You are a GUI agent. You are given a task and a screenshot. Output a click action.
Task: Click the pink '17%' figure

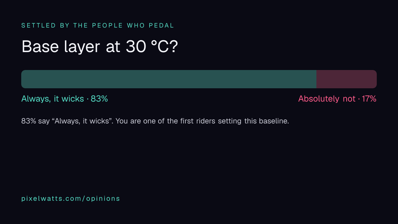pos(369,99)
